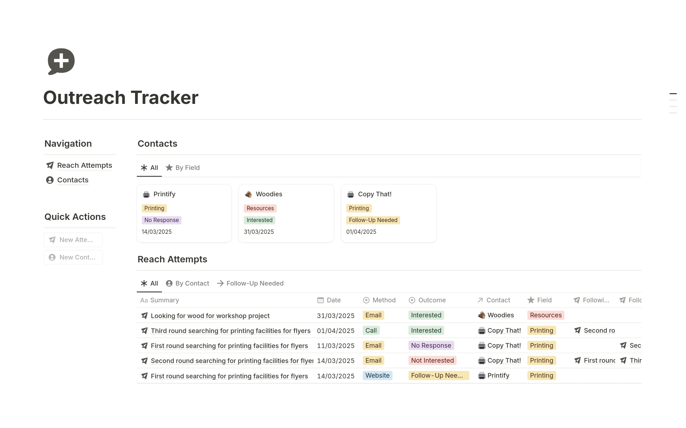Click printer icon on Copy That! card
Viewport: 686px width, 428px height.
point(351,194)
